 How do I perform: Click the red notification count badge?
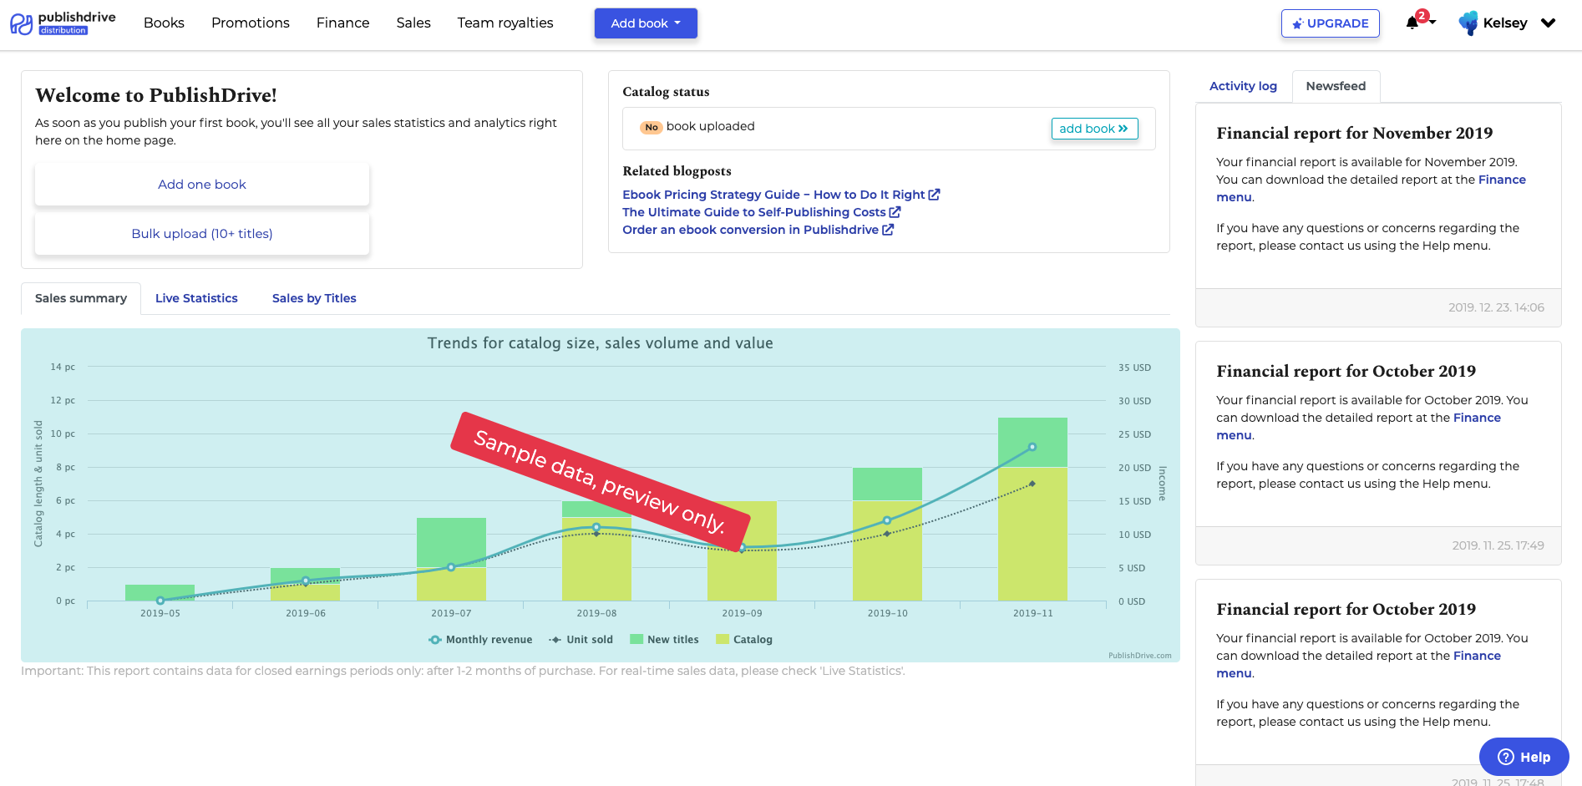pos(1422,16)
